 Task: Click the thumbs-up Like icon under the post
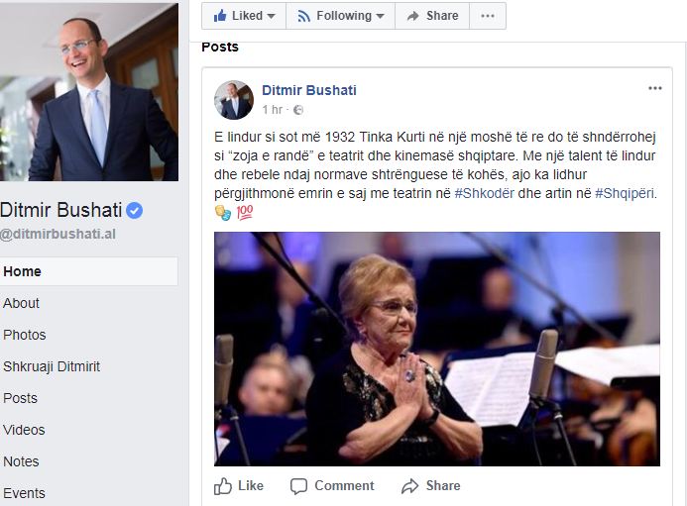pyautogui.click(x=224, y=486)
